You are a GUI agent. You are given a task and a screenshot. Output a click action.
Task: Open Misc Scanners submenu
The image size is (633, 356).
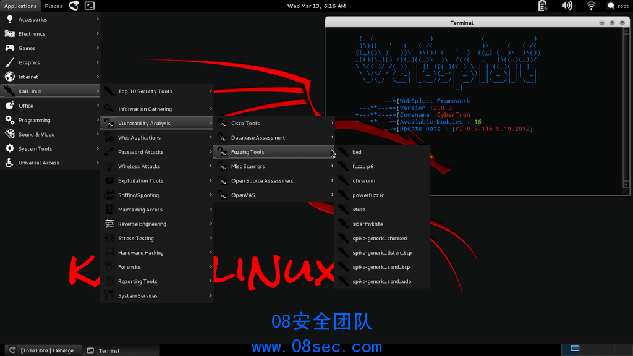click(274, 166)
